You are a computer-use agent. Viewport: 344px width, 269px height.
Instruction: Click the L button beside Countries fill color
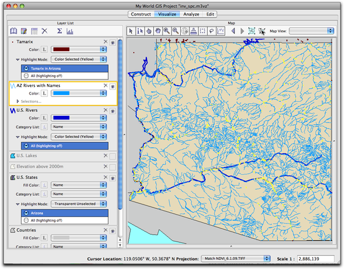pyautogui.click(x=44, y=238)
